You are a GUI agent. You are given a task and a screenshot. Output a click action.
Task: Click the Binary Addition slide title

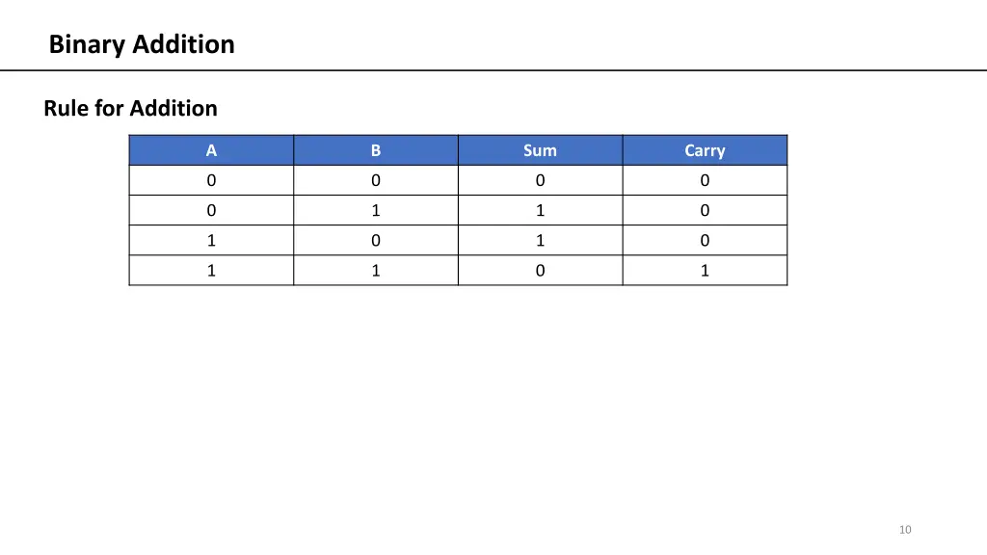[142, 44]
